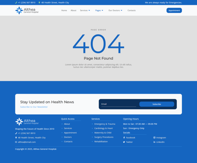Image resolution: width=197 pixels, height=163 pixels.
Task: Click 'Mon to Sat : 07.00 AM — 09.00 PM'
Action: pyautogui.click(x=140, y=124)
